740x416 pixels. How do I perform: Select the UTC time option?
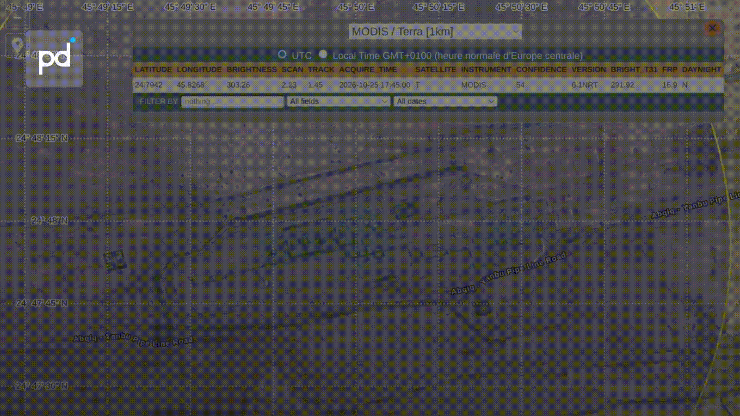click(282, 55)
